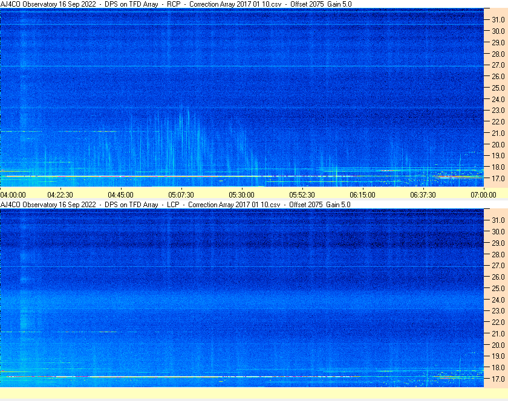Click the 18.0 frequency label on LCP chart
This screenshot has height=401, width=508.
coord(498,367)
